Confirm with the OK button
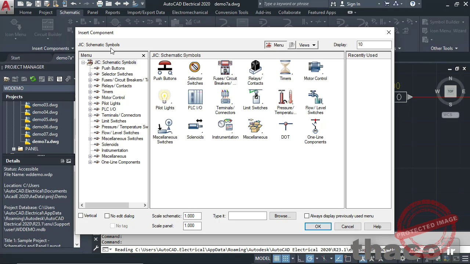 pyautogui.click(x=318, y=226)
